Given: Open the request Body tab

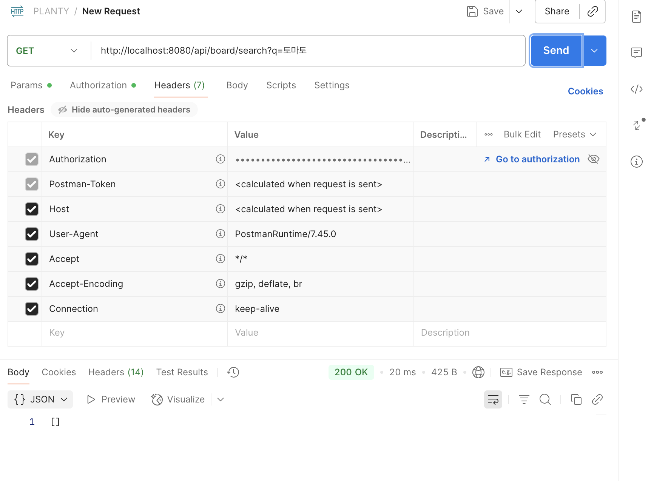Looking at the screenshot, I should click(237, 85).
